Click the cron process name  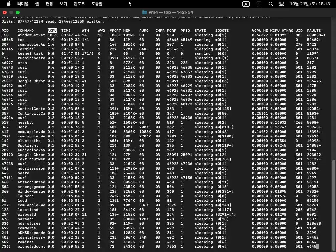(x=22, y=63)
